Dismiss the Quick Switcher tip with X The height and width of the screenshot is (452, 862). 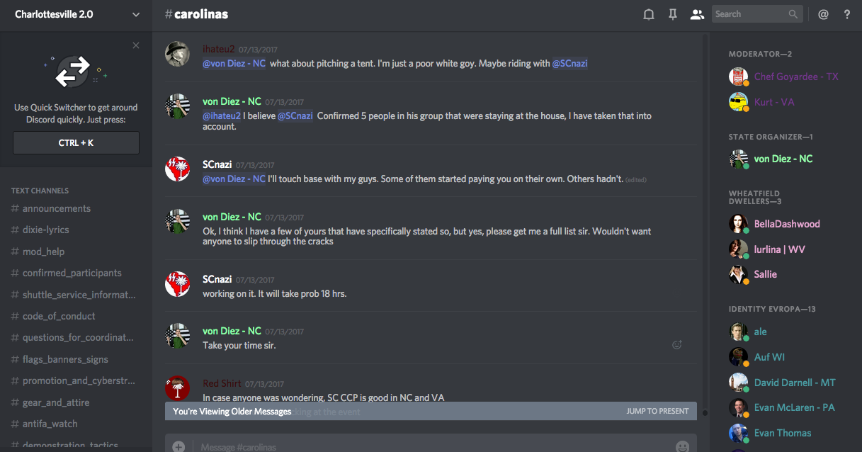(x=136, y=45)
